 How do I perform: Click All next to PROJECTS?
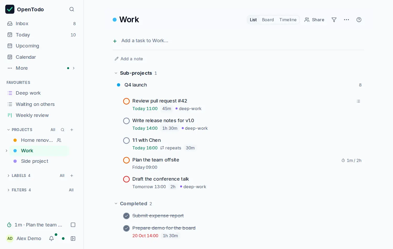[53, 130]
